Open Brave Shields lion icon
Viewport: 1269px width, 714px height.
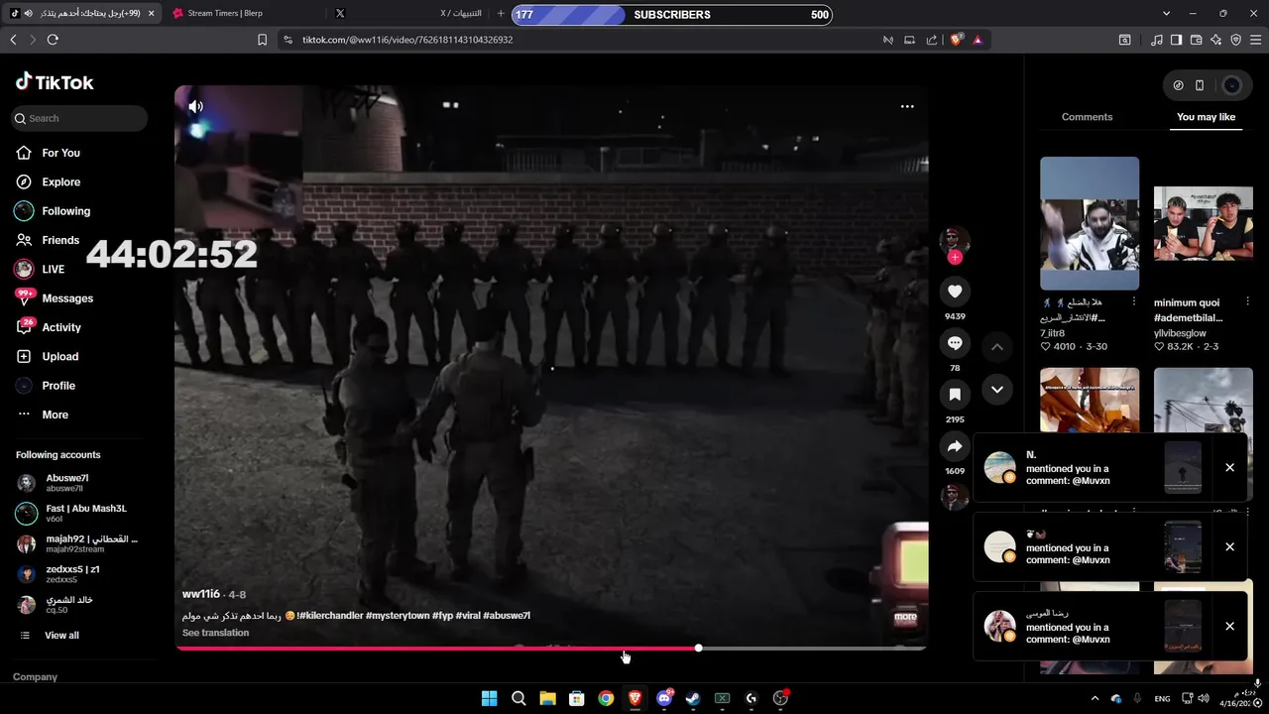click(x=956, y=40)
